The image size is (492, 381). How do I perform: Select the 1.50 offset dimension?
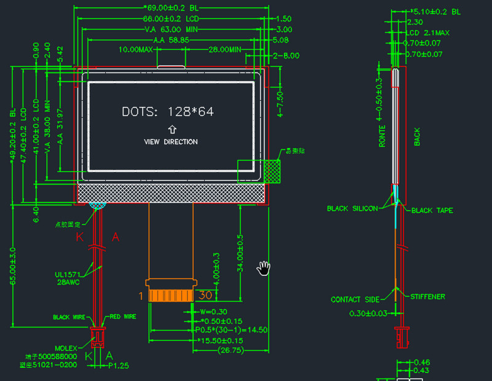coord(284,19)
